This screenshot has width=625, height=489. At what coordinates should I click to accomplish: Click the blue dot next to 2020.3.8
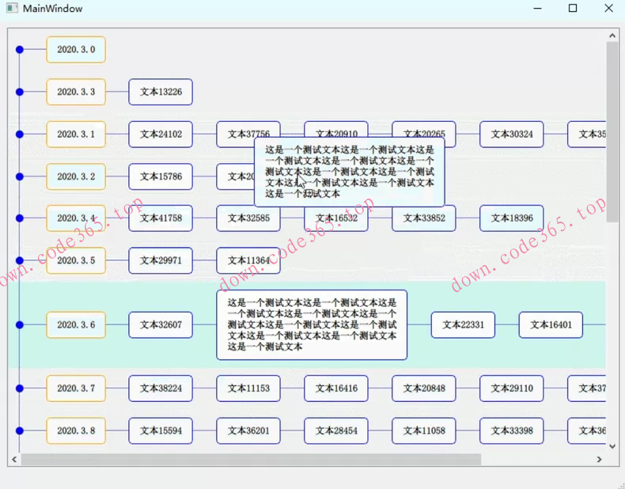(x=20, y=430)
